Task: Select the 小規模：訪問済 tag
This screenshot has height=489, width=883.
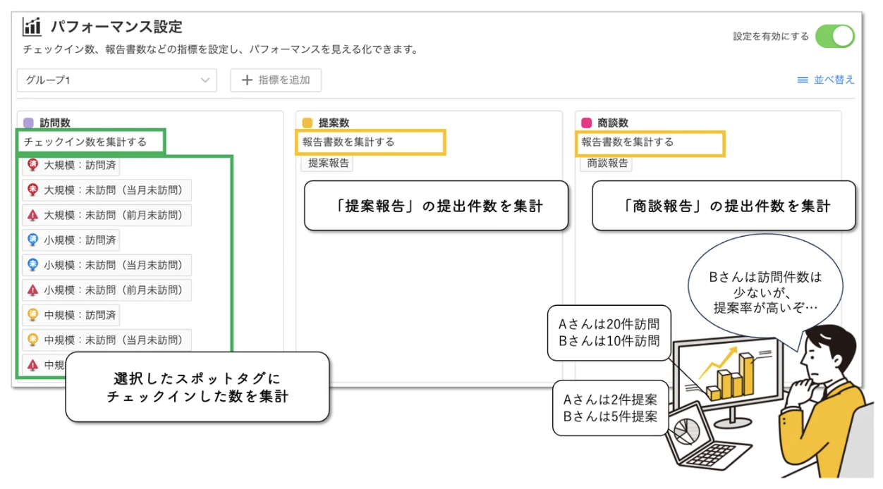Action: click(x=71, y=240)
